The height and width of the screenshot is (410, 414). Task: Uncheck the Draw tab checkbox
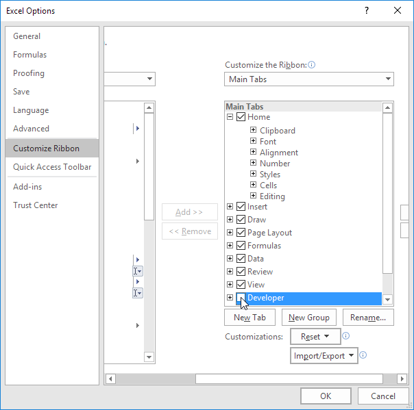click(241, 219)
